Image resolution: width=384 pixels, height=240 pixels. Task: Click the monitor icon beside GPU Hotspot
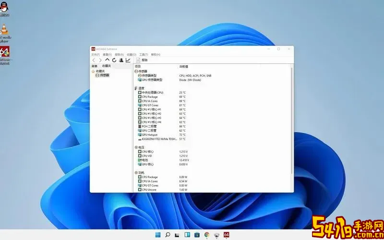[x=140, y=135]
